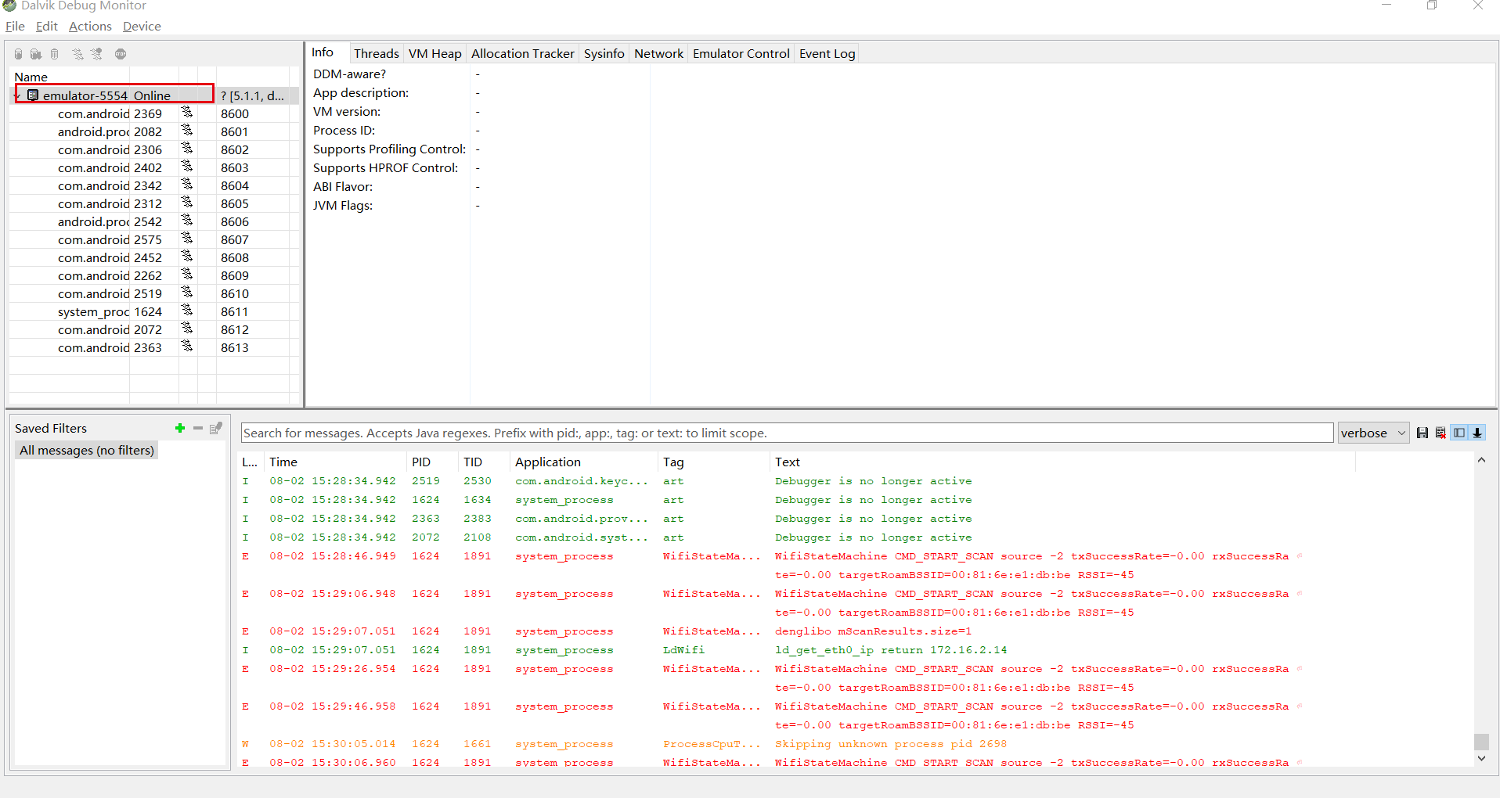This screenshot has width=1500, height=798.
Task: Switch to the Sysinfo tab
Action: click(604, 53)
